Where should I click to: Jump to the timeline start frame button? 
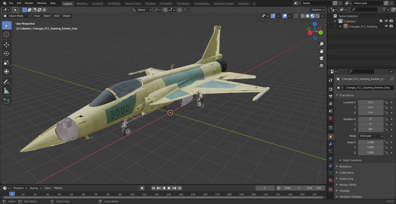click(x=153, y=188)
